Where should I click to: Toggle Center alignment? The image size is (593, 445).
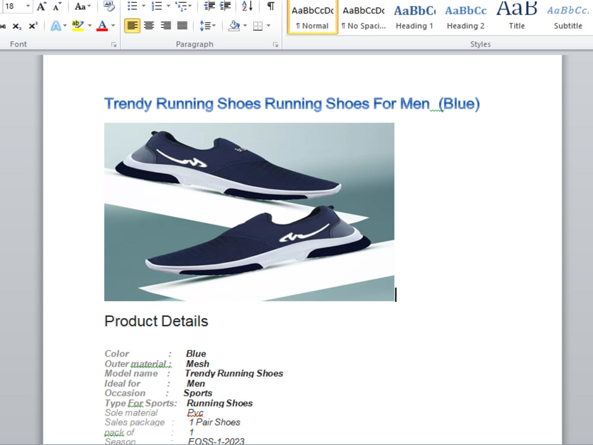pos(149,26)
